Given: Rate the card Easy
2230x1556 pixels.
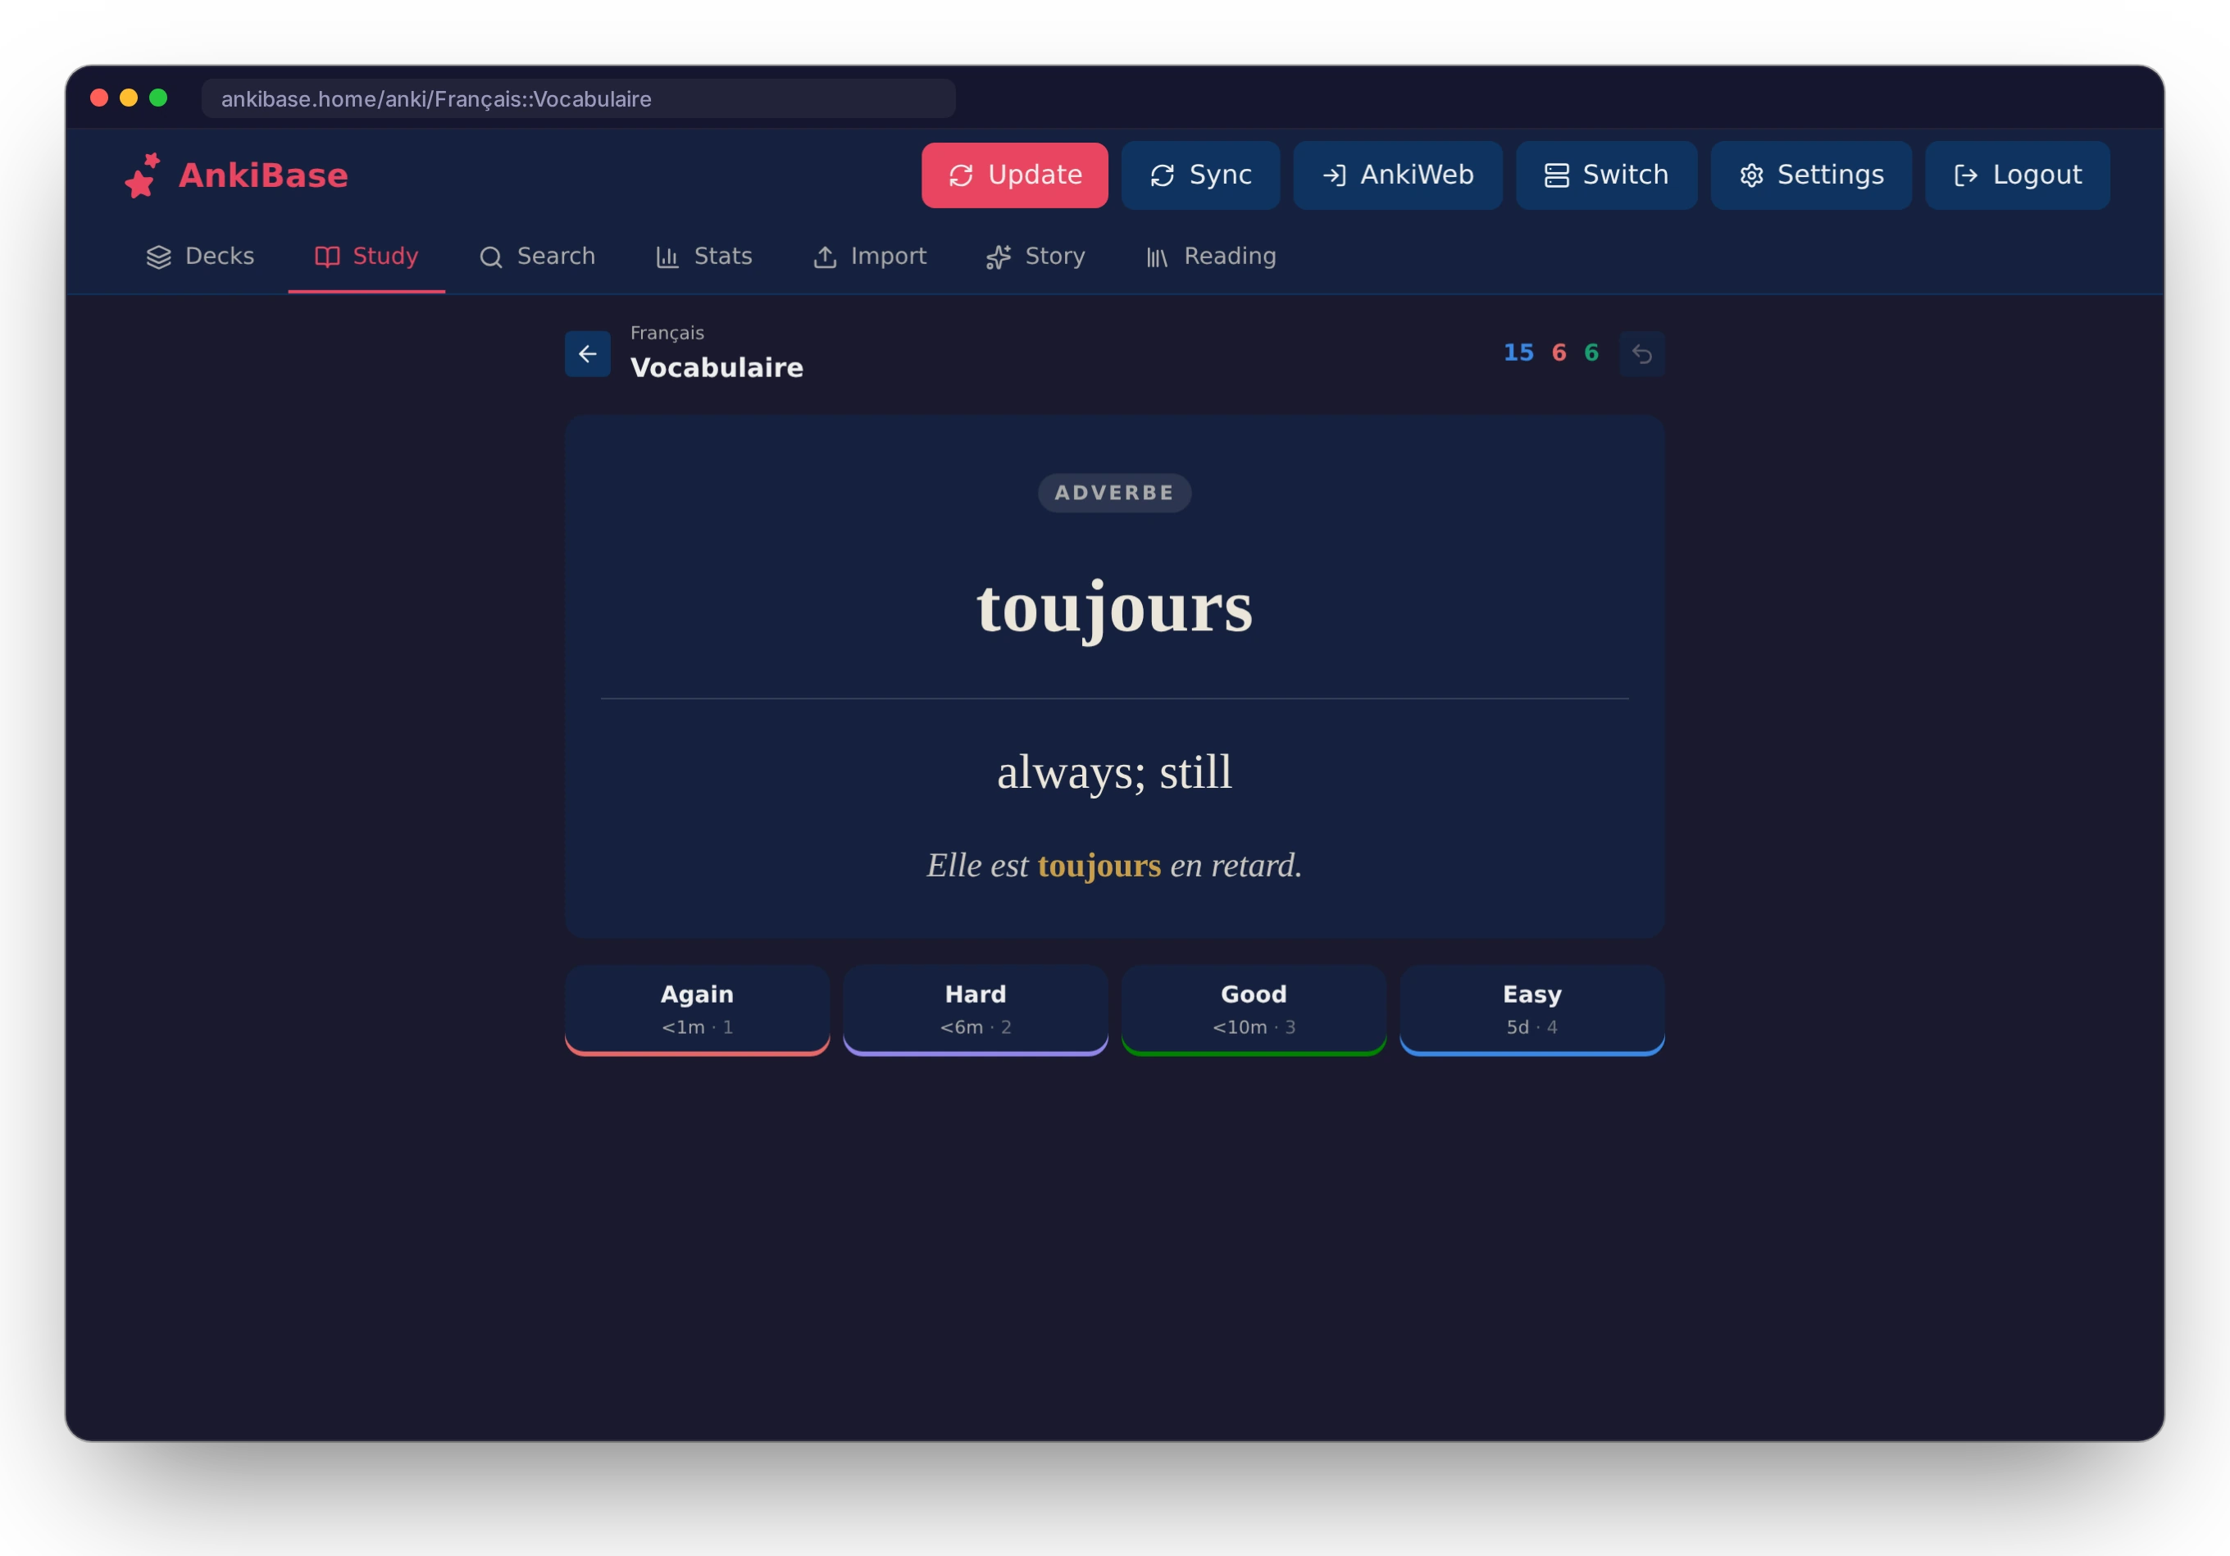Looking at the screenshot, I should [1531, 1009].
